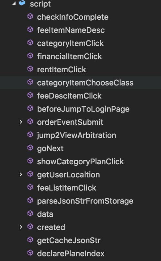This screenshot has width=161, height=261.
Task: Jump to the getCacheJsonStr method
Action: (x=69, y=241)
